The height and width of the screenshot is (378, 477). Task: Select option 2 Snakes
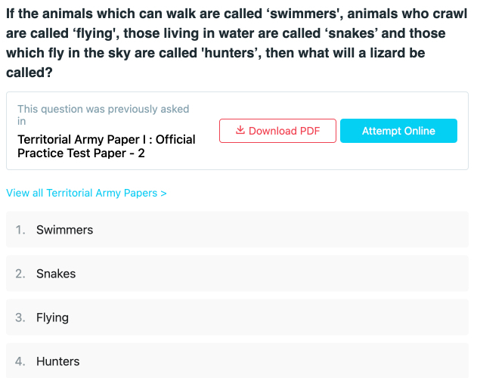237,274
